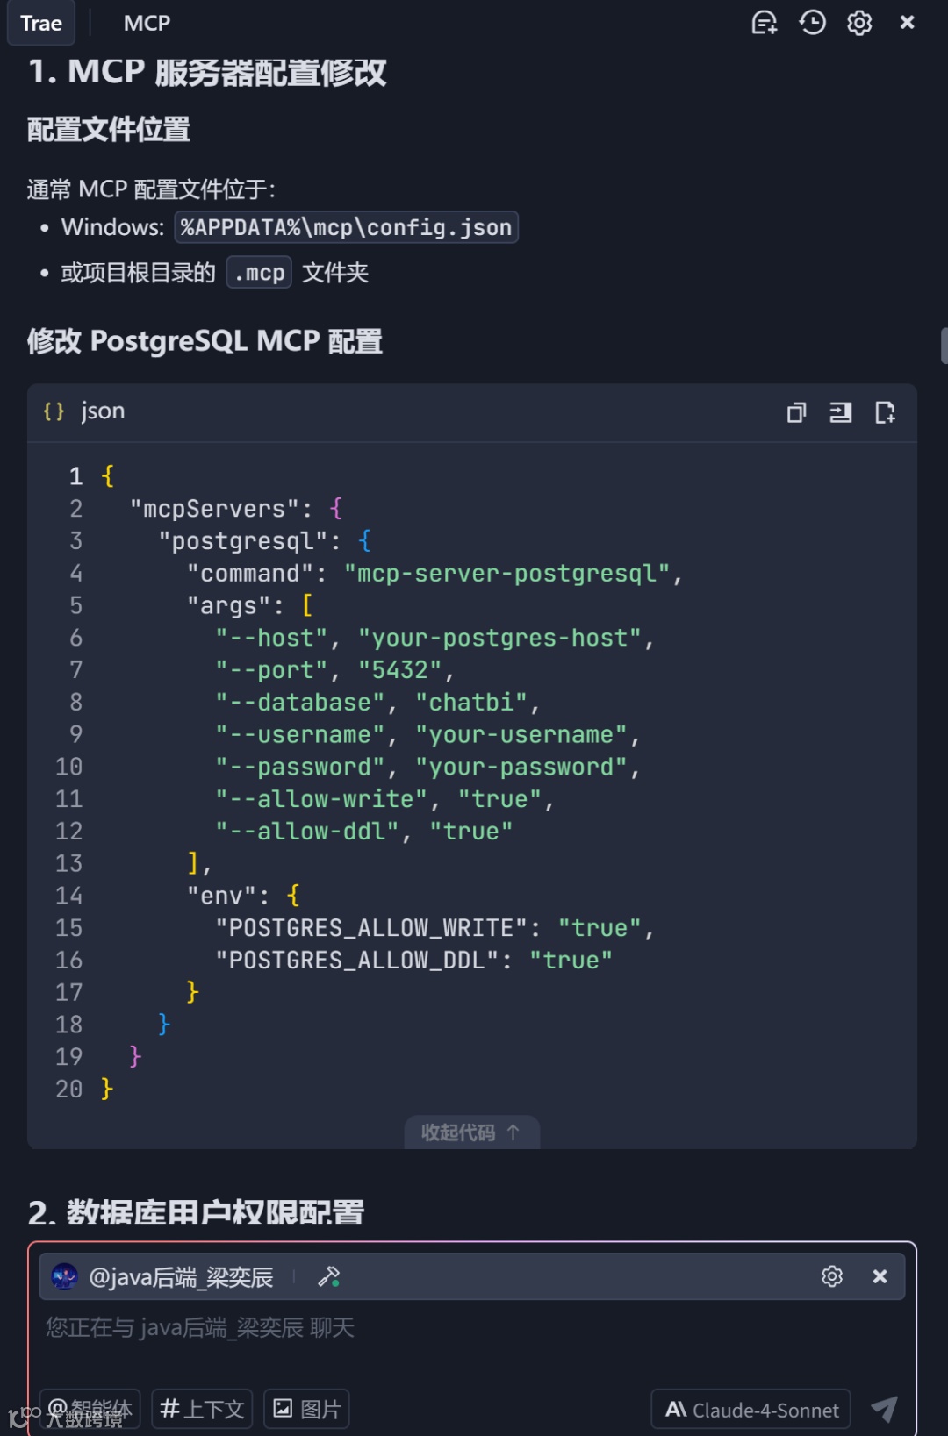Click the "5432" port value
Screen dimensions: 948x1436
(400, 670)
